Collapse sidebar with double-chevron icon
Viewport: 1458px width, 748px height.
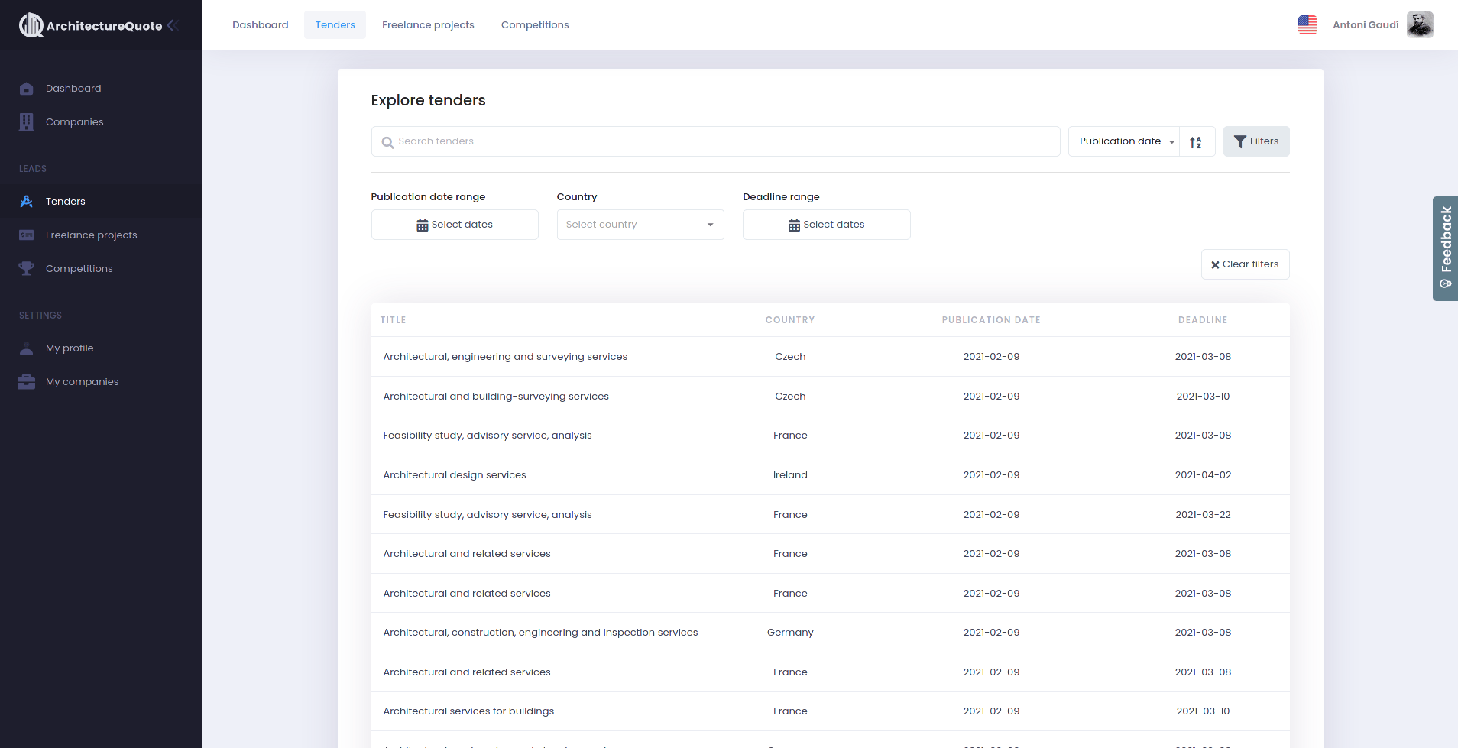point(173,25)
